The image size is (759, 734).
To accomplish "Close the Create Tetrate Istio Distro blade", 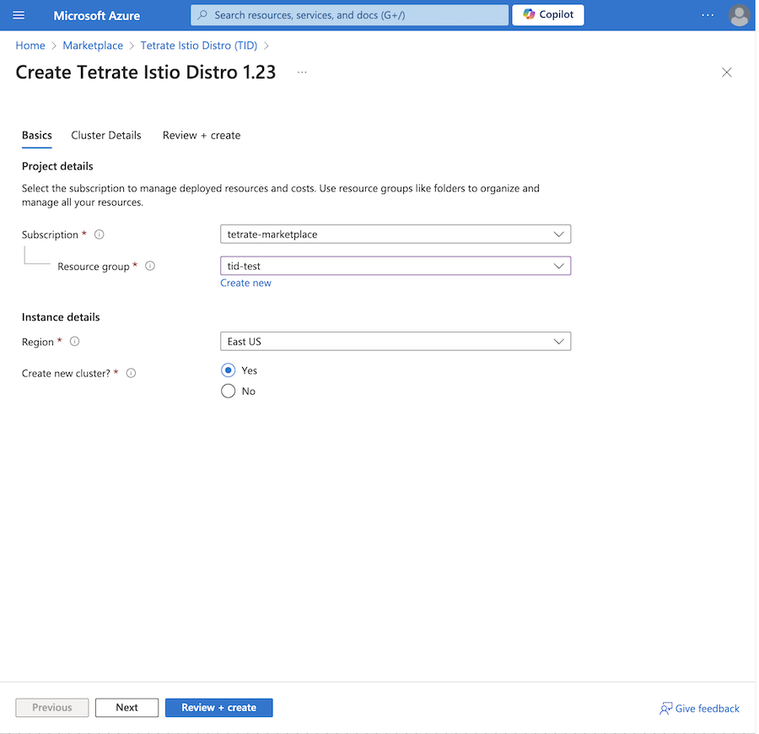I will pos(726,73).
